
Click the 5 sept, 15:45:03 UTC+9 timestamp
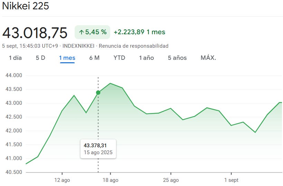tap(30, 46)
